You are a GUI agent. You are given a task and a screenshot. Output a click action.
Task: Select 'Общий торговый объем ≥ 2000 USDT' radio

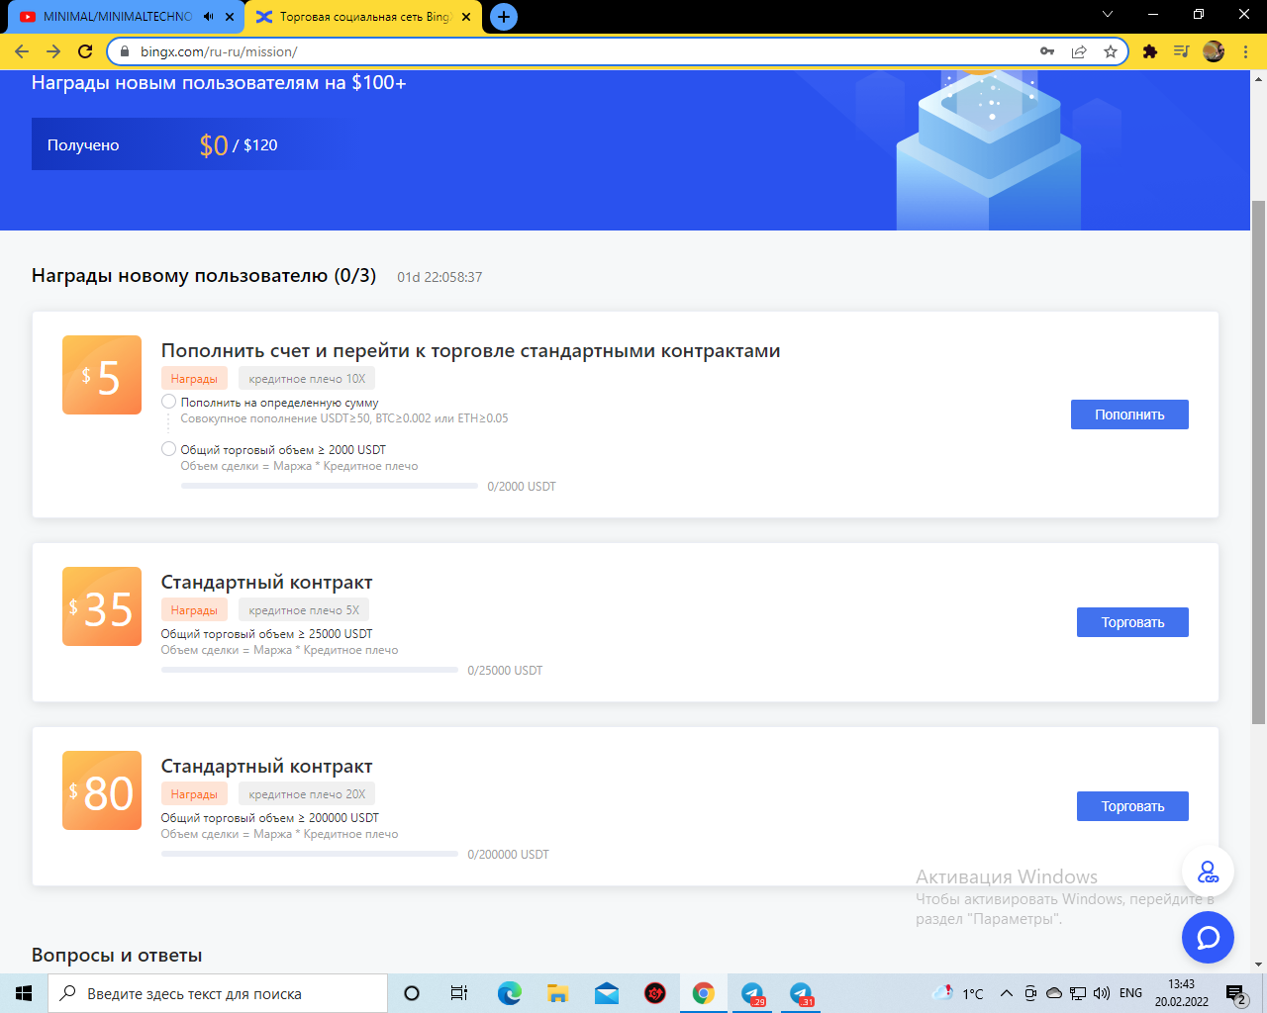(168, 449)
